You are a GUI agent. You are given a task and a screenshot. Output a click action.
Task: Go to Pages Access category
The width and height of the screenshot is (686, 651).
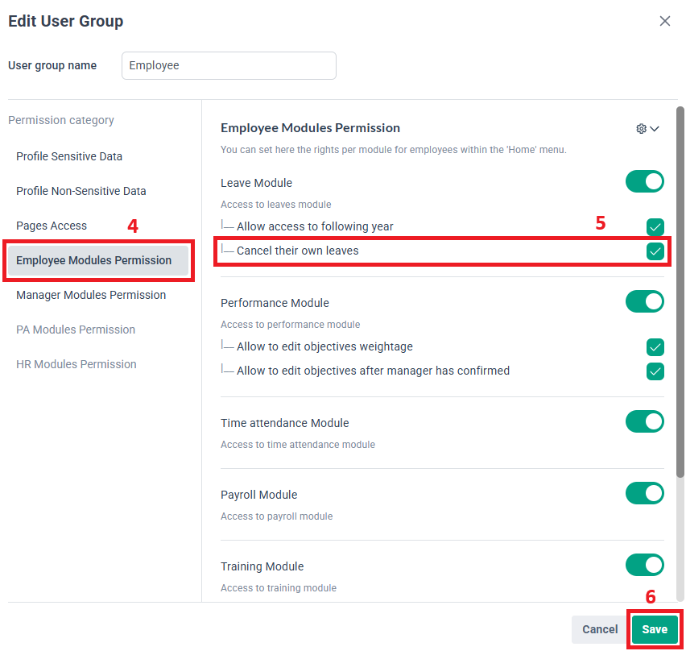pos(52,226)
